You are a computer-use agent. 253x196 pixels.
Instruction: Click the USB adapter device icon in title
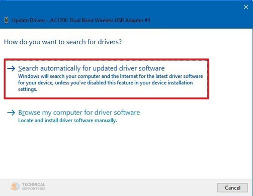tap(7, 20)
